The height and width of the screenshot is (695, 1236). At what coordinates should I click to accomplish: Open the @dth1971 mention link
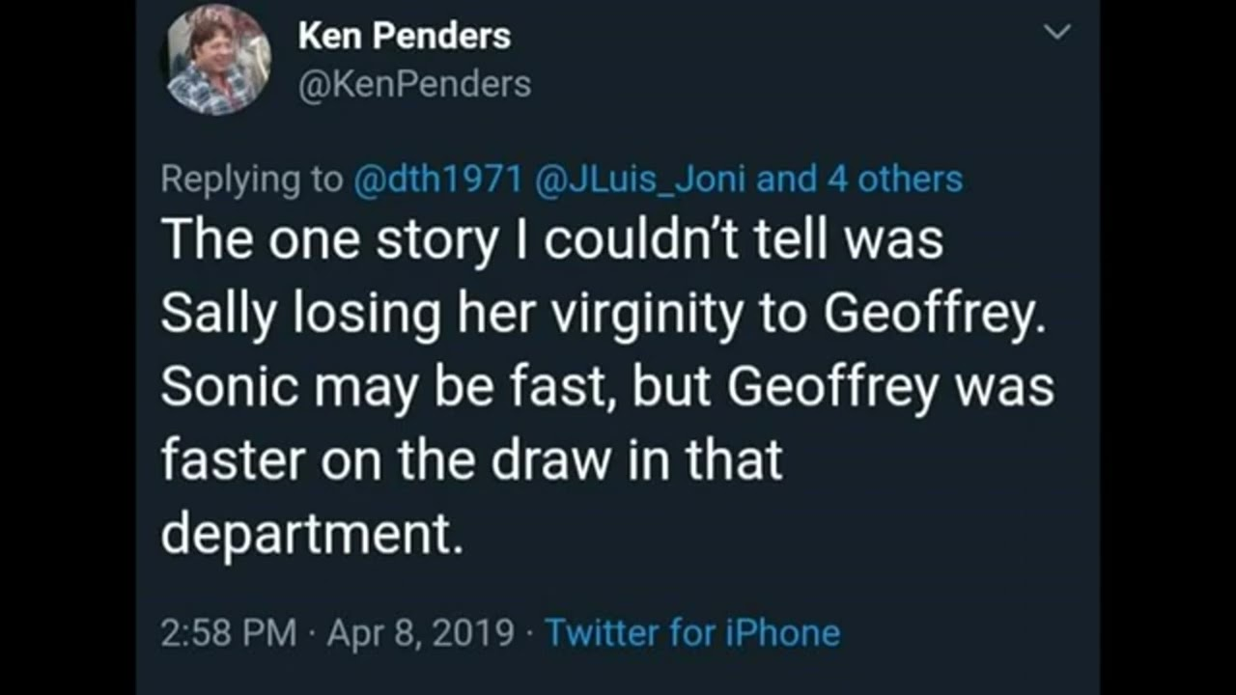pyautogui.click(x=439, y=179)
